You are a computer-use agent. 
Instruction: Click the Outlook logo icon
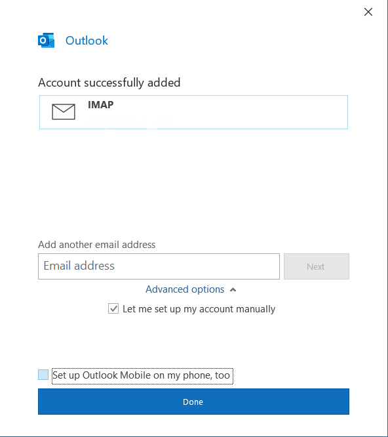click(x=46, y=41)
